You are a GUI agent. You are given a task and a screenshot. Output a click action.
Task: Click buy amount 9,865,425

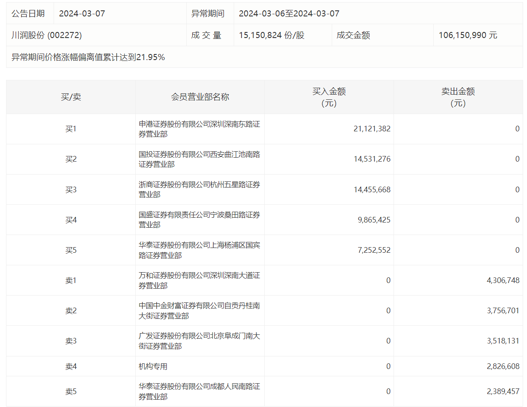[374, 220]
